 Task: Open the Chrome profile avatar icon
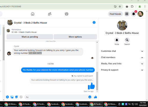coord(140,7)
